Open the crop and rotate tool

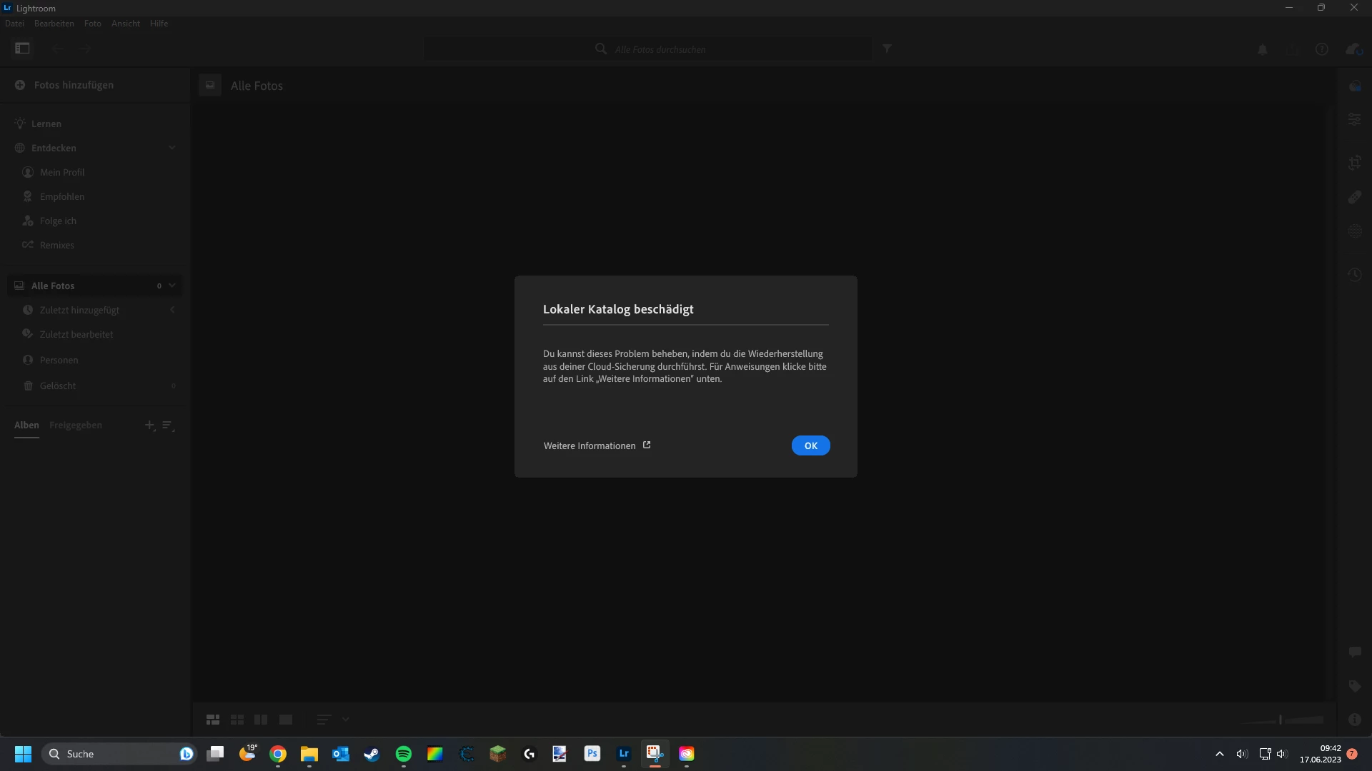1354,163
